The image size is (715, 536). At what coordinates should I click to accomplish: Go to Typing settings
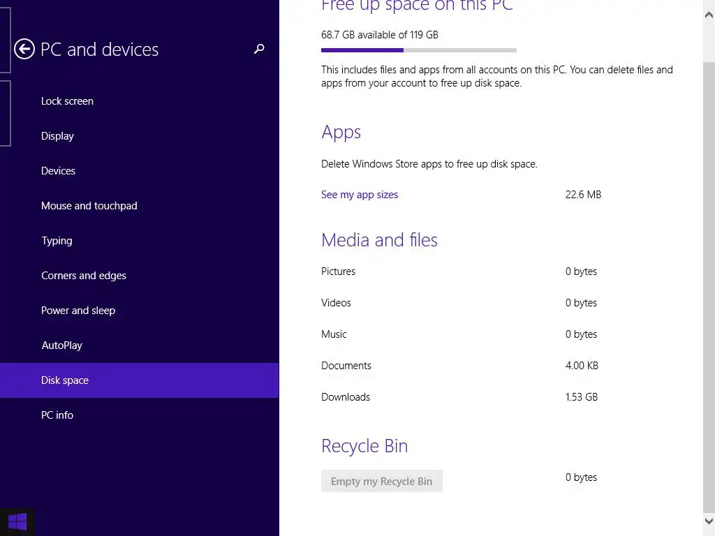pyautogui.click(x=139, y=241)
